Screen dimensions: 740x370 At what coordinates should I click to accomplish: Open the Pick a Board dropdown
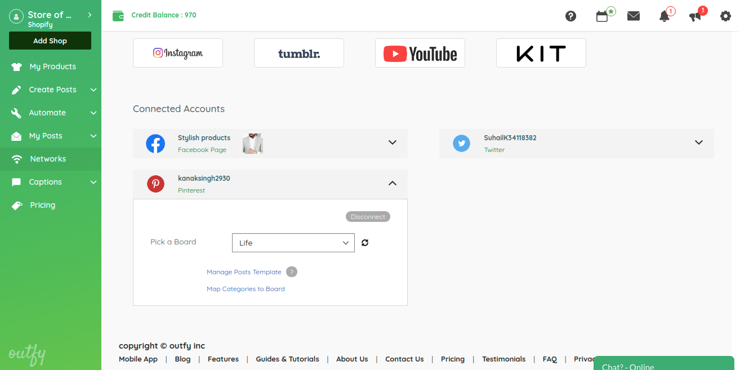(293, 243)
